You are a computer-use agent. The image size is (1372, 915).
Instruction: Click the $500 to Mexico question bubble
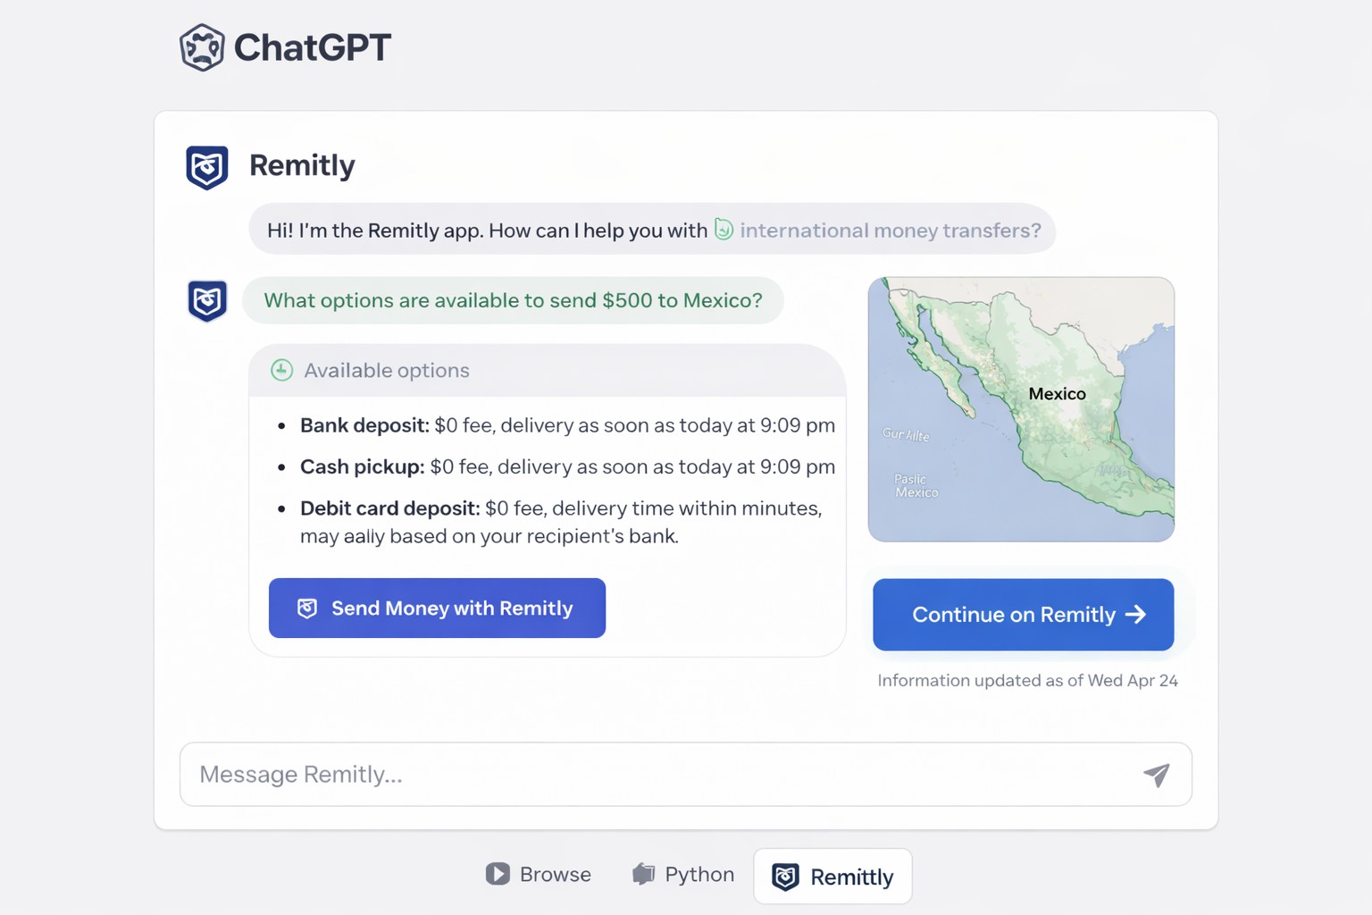point(513,300)
